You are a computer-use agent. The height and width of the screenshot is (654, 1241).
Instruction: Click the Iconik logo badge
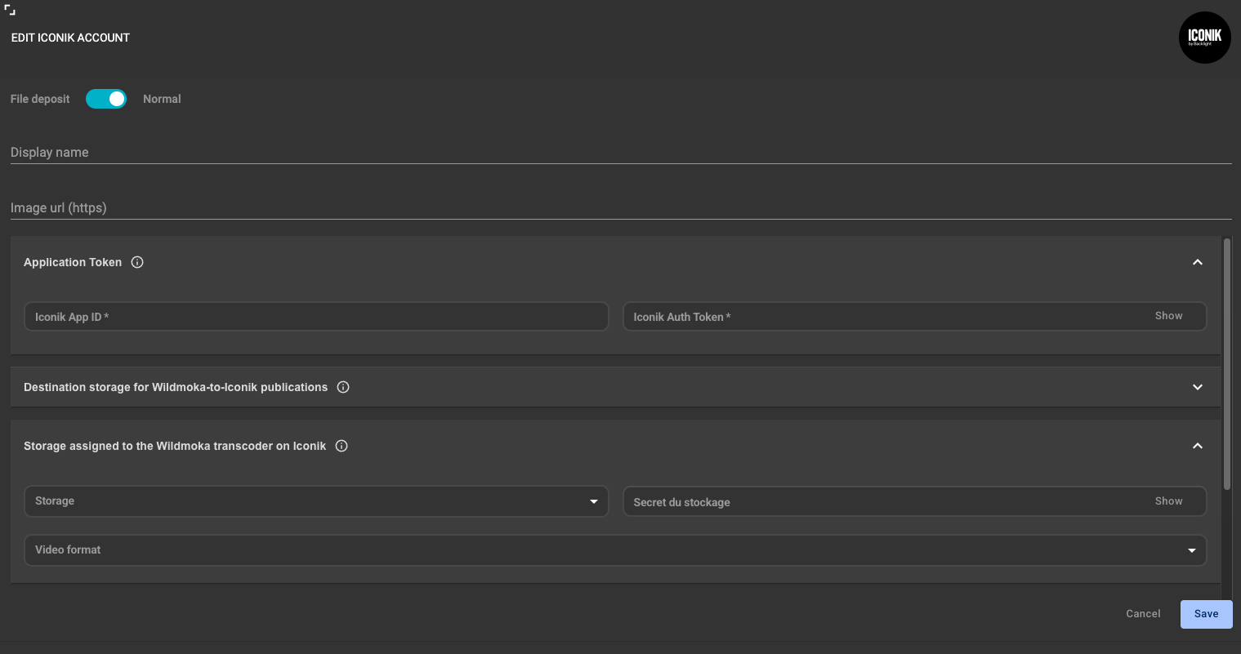(1204, 38)
